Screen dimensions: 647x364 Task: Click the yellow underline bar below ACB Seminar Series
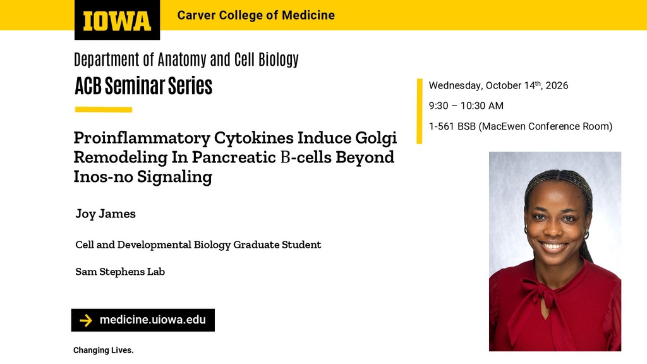104,110
